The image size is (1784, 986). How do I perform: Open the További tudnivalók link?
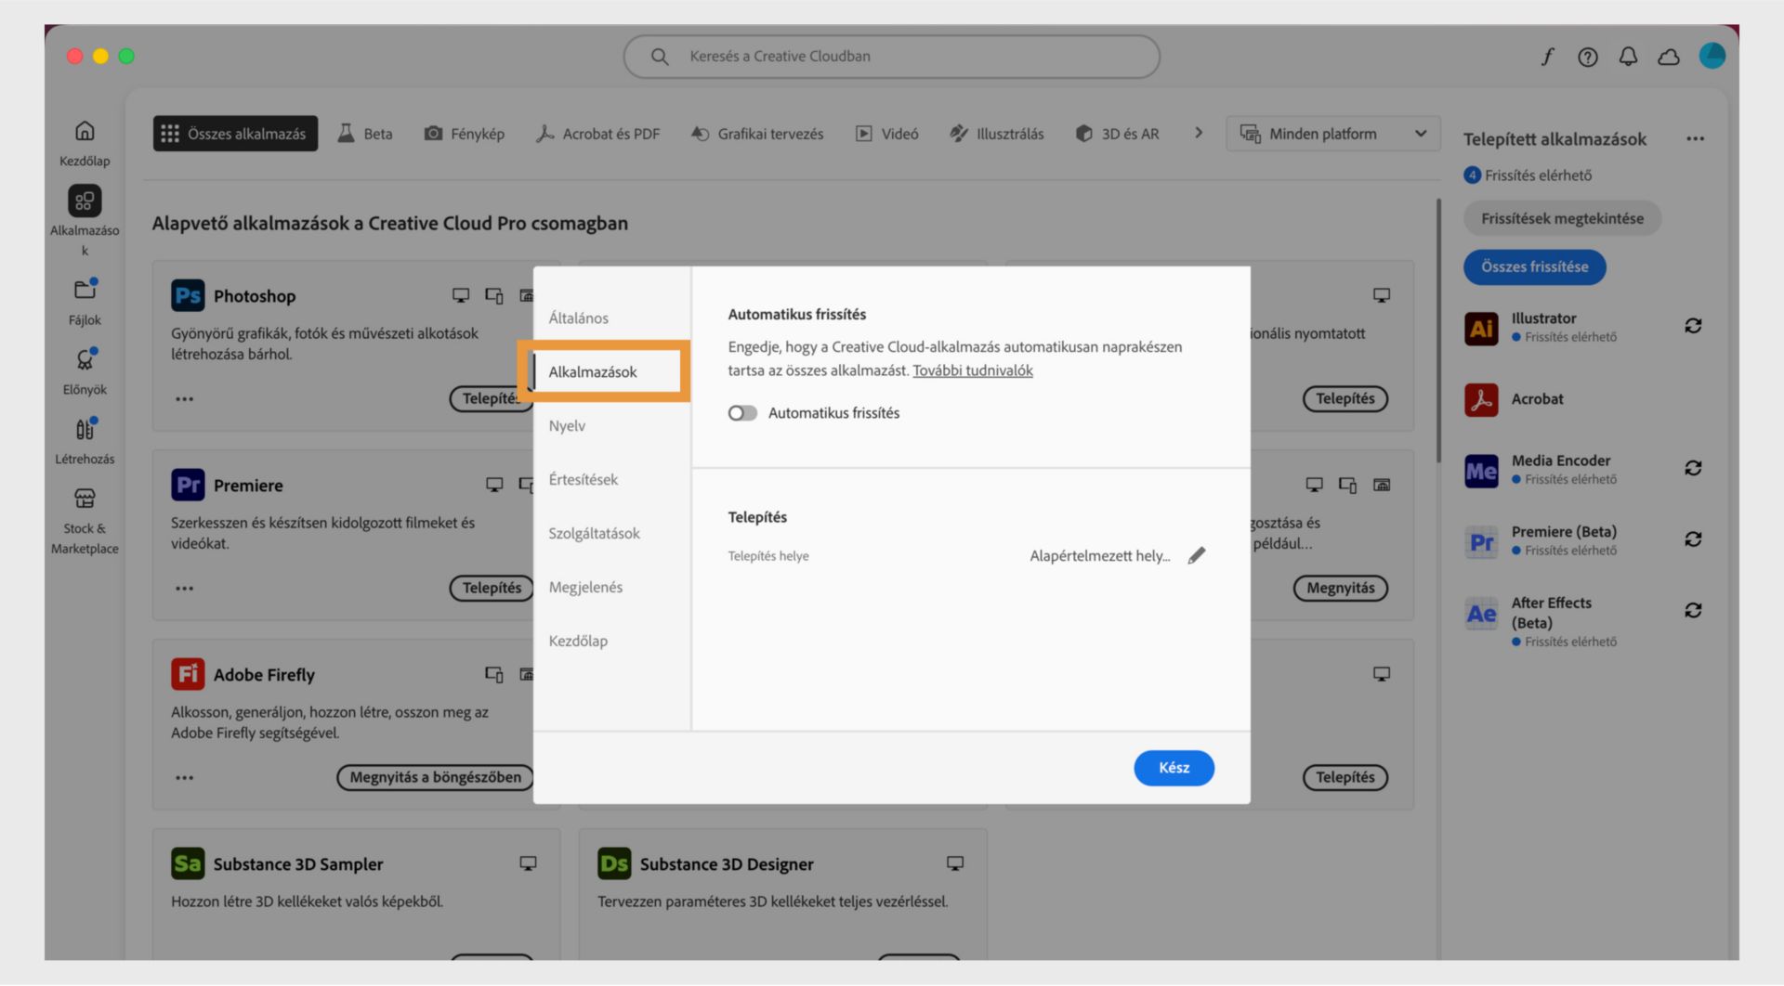point(973,370)
